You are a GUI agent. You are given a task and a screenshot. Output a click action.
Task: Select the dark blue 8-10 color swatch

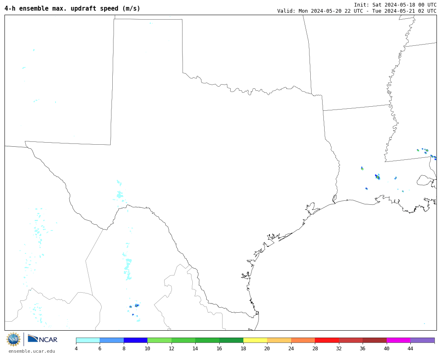pos(136,340)
